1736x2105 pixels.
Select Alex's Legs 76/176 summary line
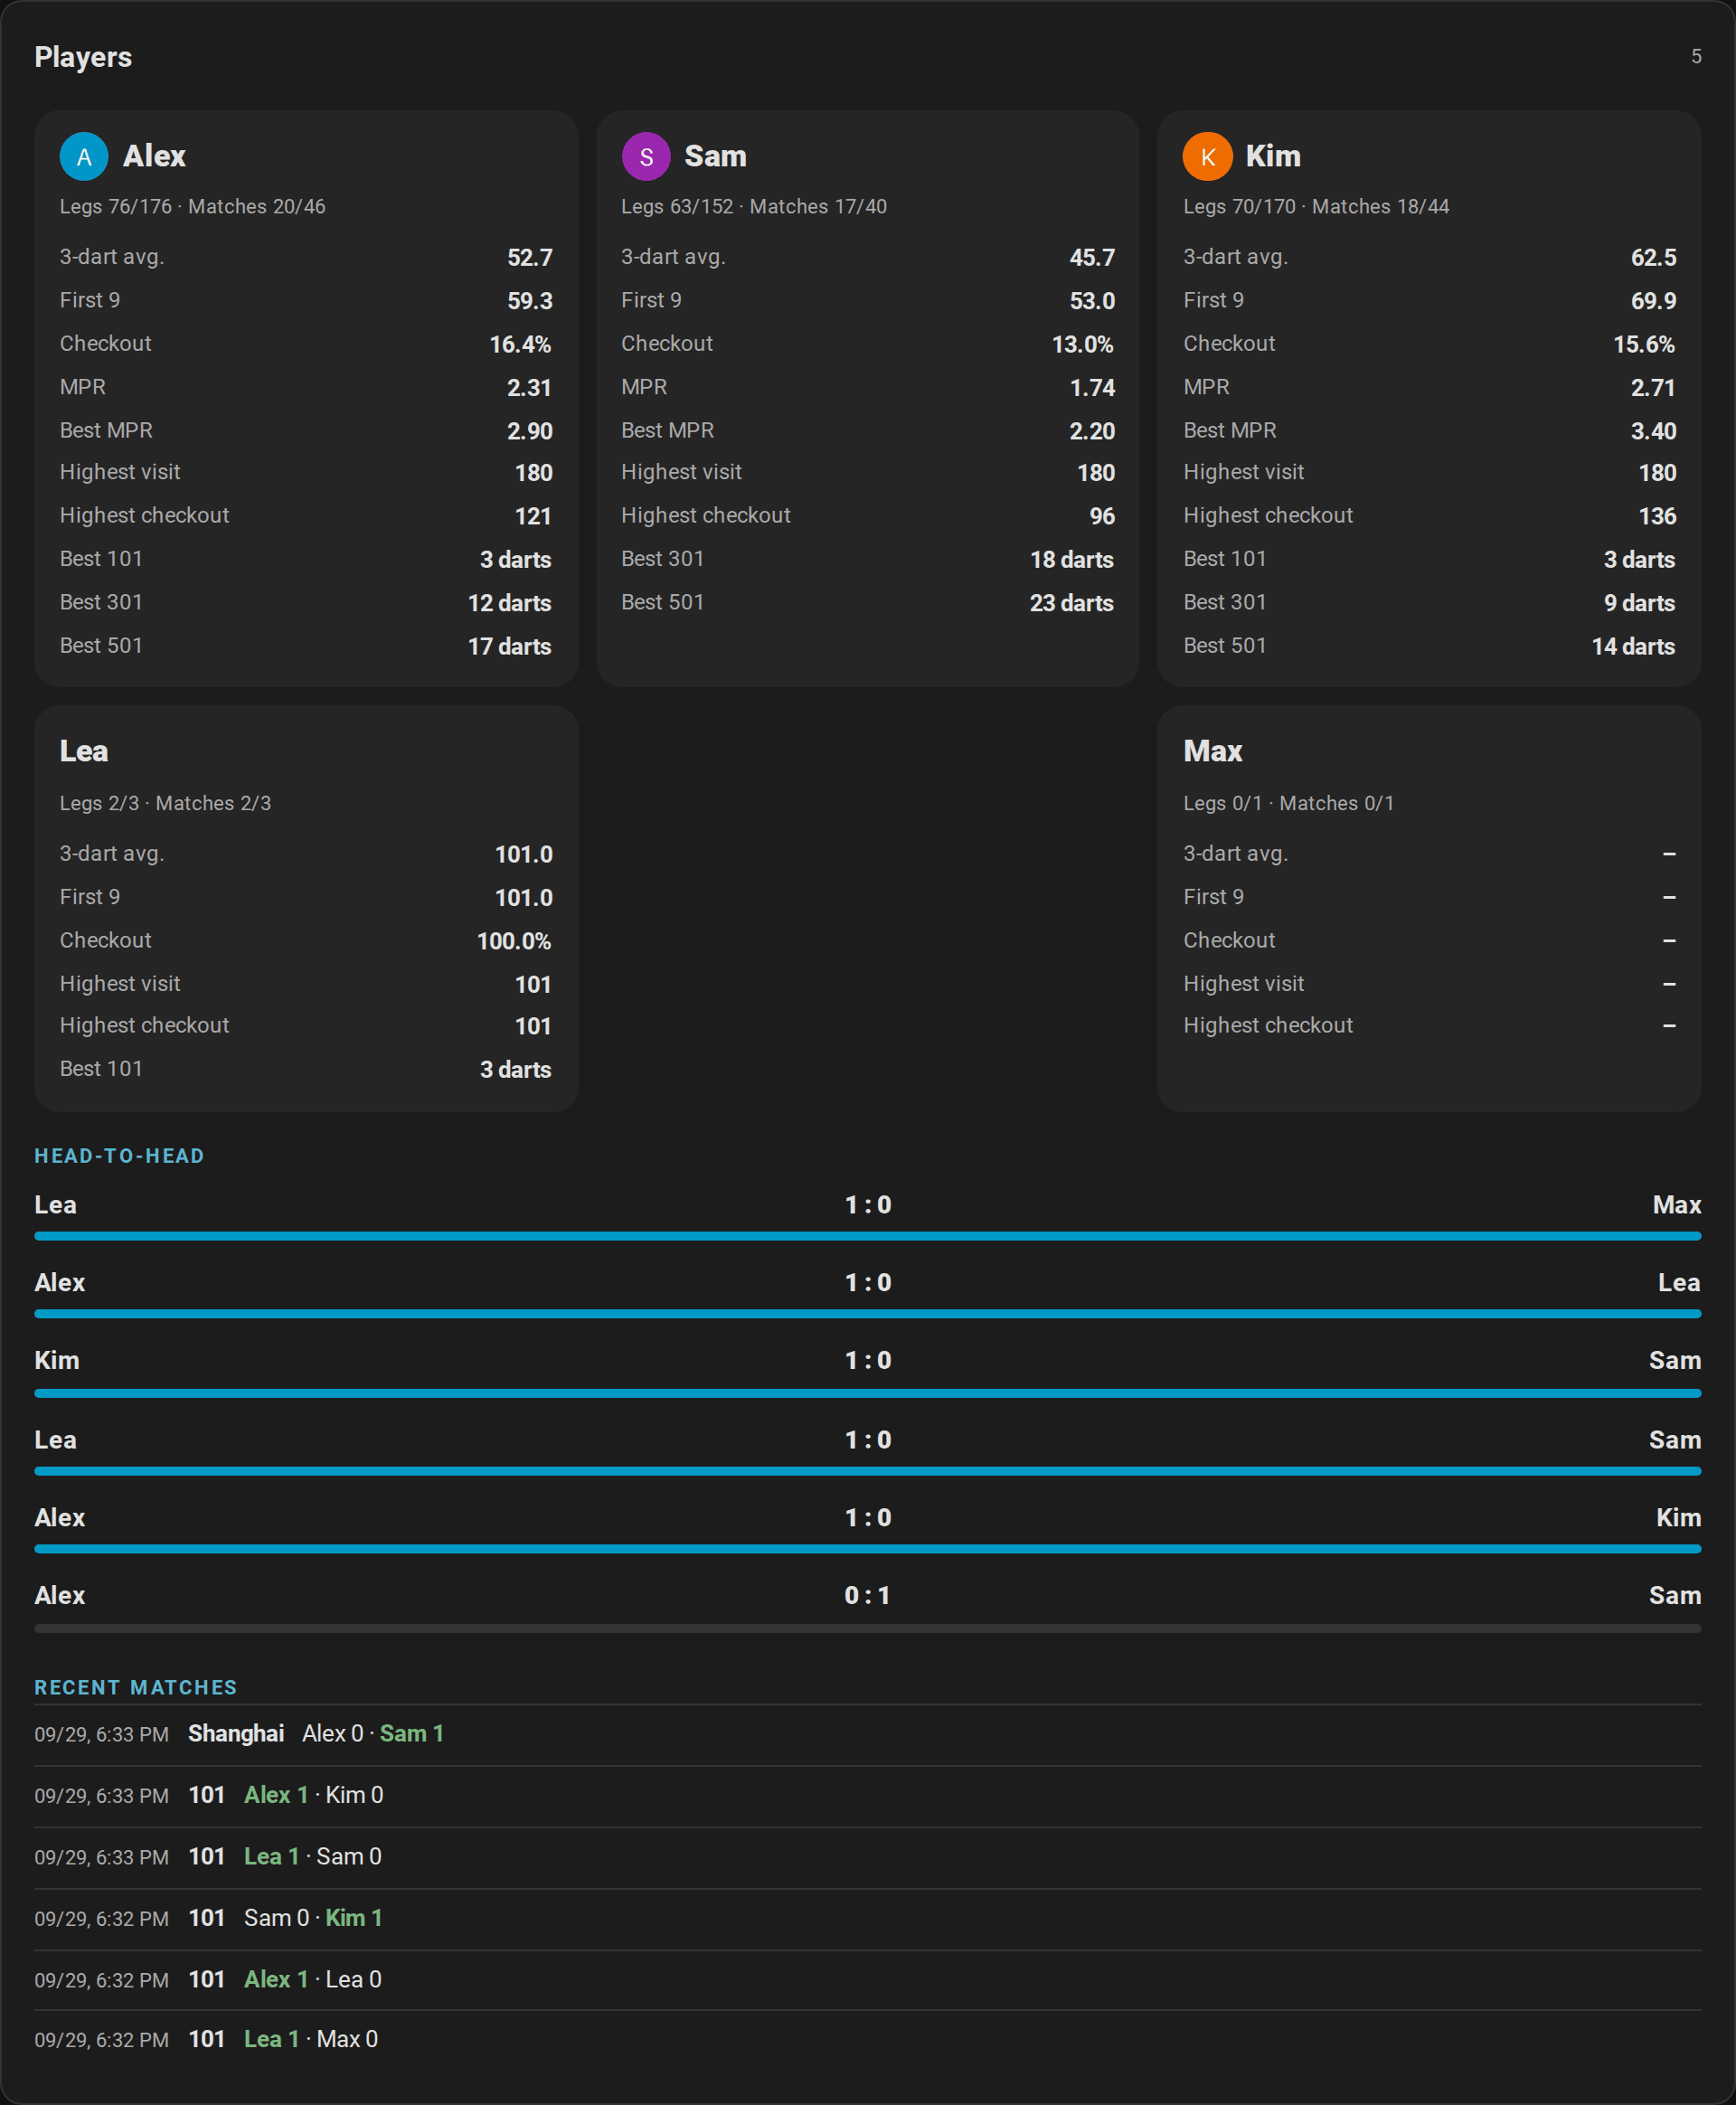[193, 207]
